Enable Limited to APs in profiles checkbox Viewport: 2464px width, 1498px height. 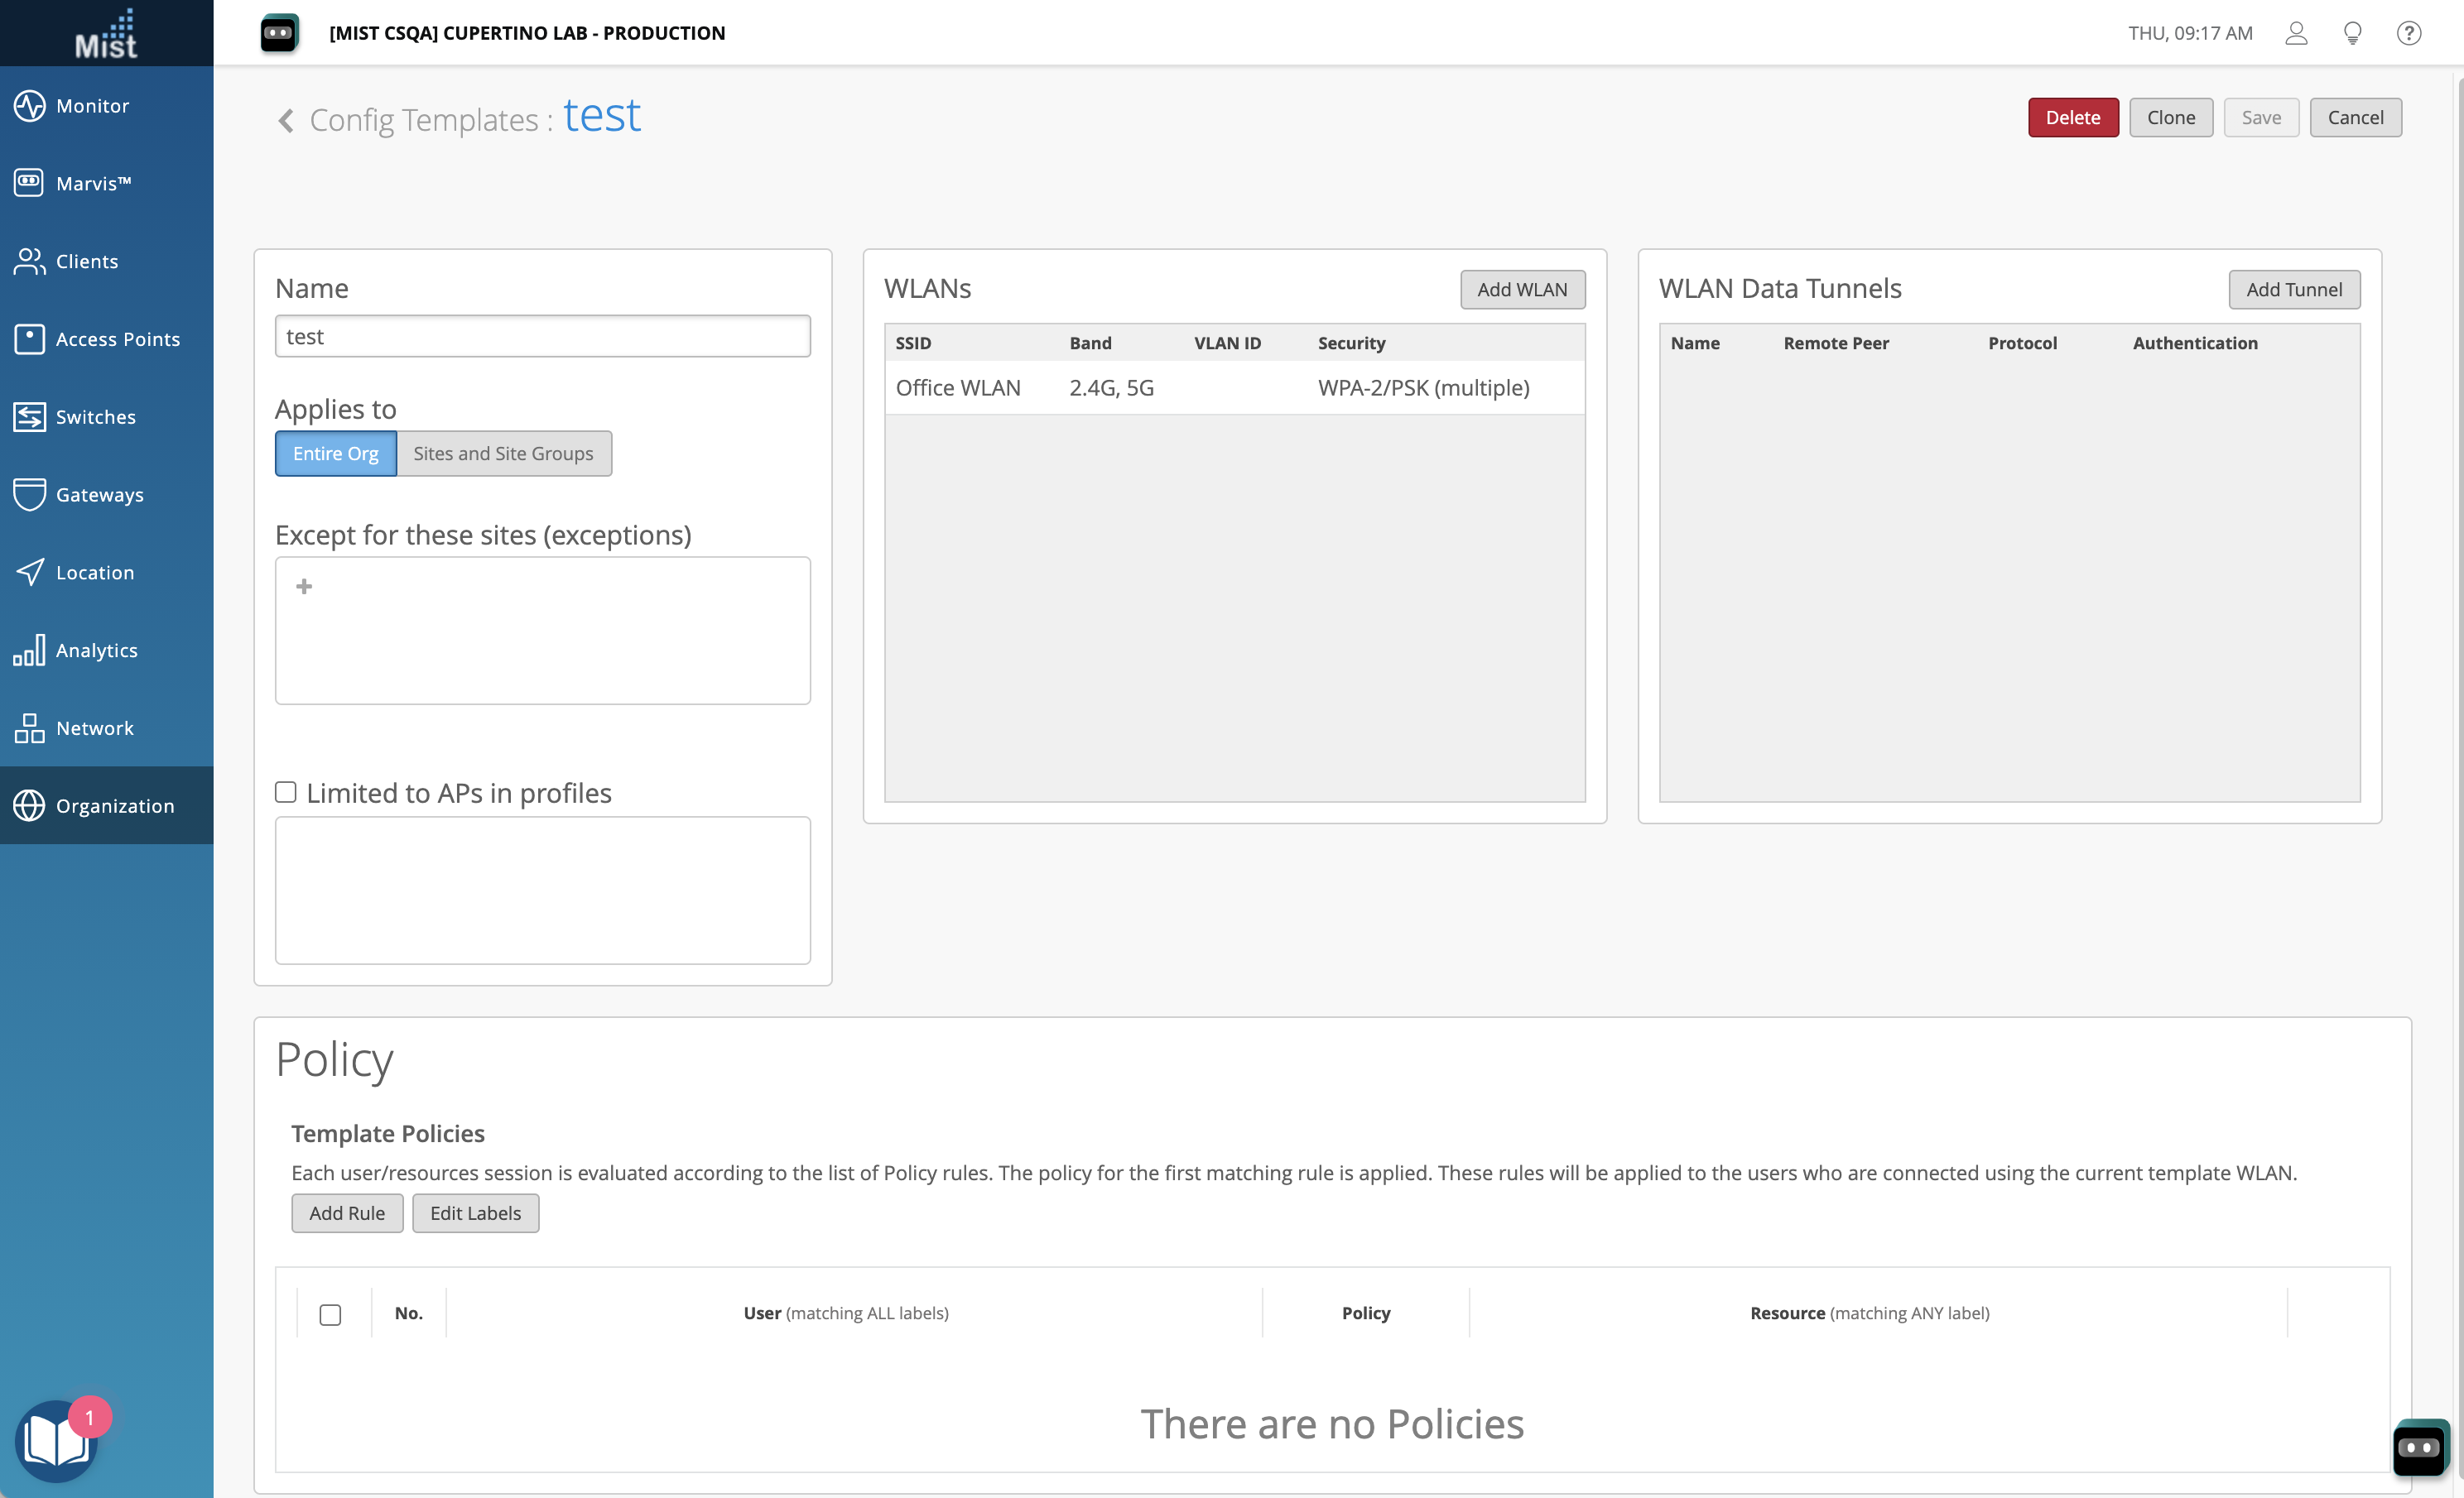point(286,793)
